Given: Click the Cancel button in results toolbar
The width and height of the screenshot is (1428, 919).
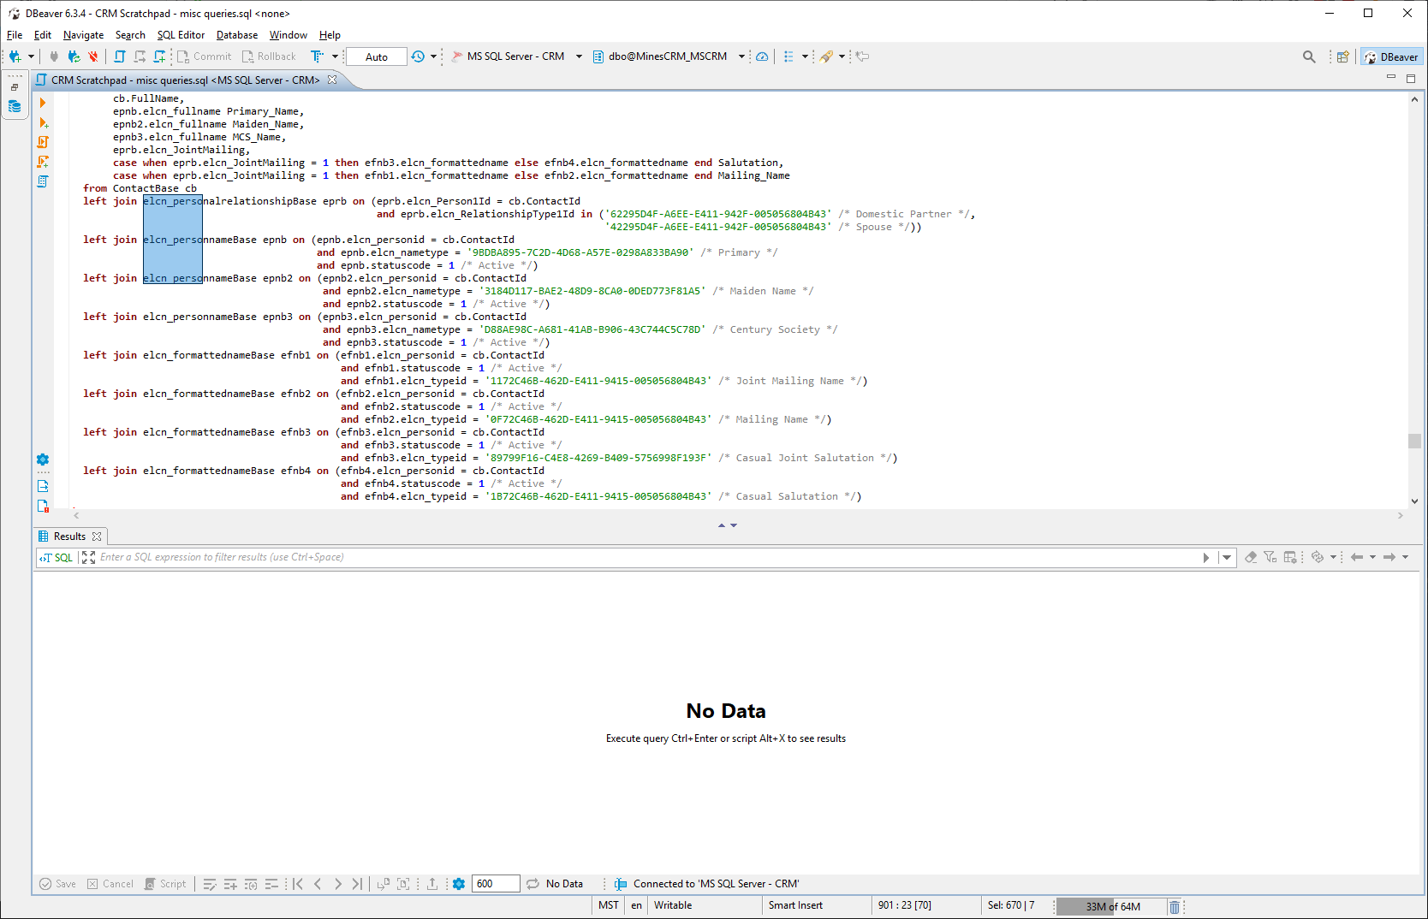Looking at the screenshot, I should [x=110, y=883].
